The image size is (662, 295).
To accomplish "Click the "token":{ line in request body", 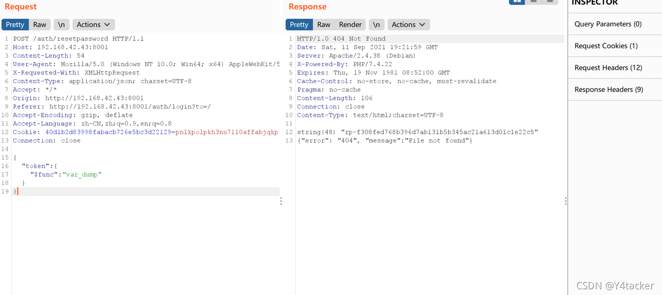I will [x=39, y=166].
